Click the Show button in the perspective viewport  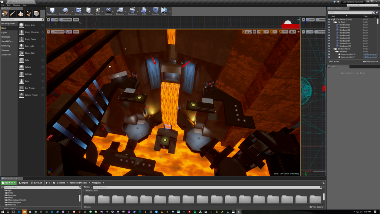point(76,32)
